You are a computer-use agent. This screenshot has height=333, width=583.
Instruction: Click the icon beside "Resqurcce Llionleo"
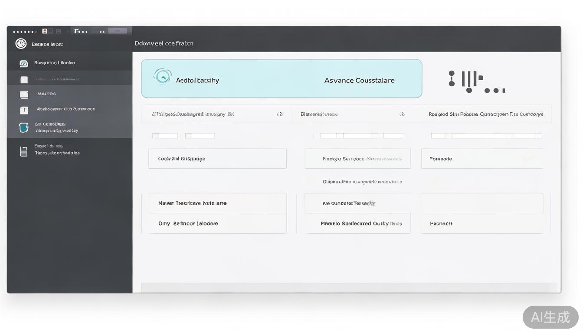24,64
